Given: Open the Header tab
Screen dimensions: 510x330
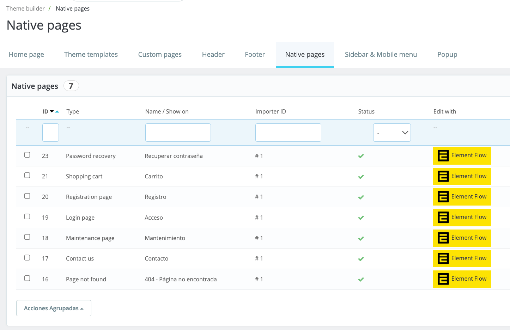Looking at the screenshot, I should tap(213, 55).
